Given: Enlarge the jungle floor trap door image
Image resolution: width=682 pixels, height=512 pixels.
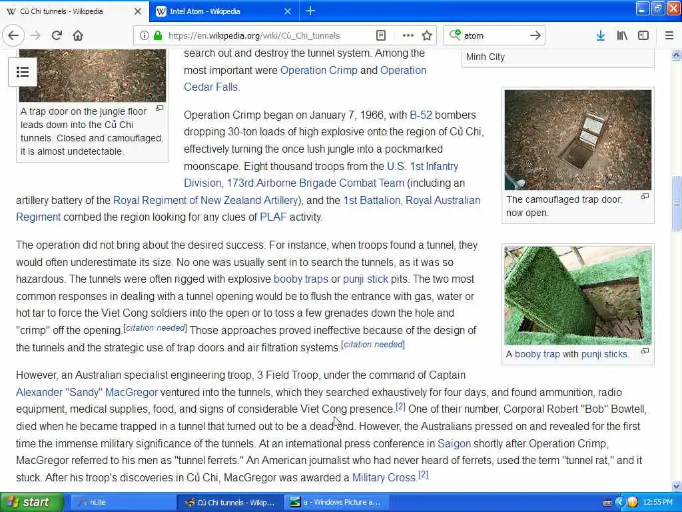Looking at the screenshot, I should (x=160, y=108).
